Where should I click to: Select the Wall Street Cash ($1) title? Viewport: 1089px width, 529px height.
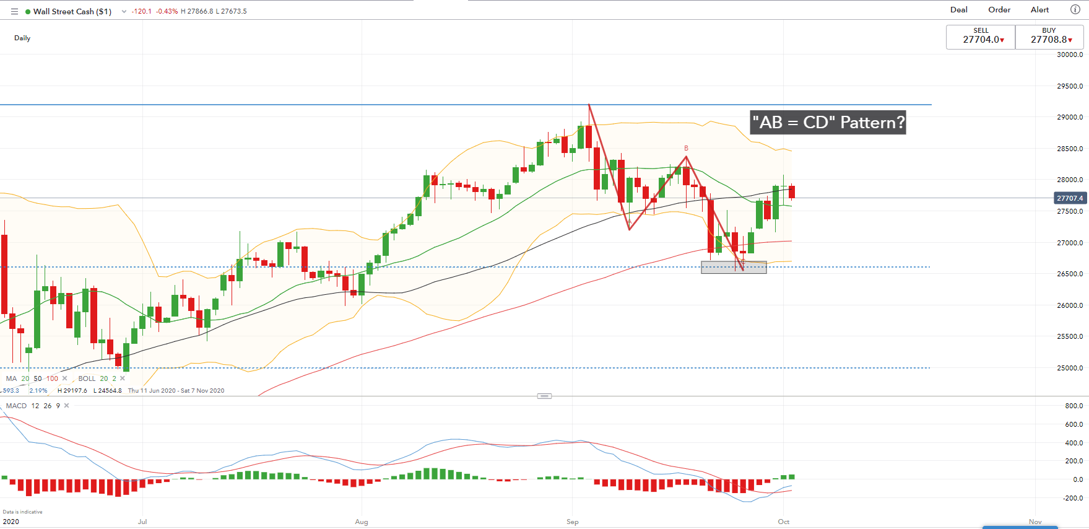pyautogui.click(x=72, y=11)
